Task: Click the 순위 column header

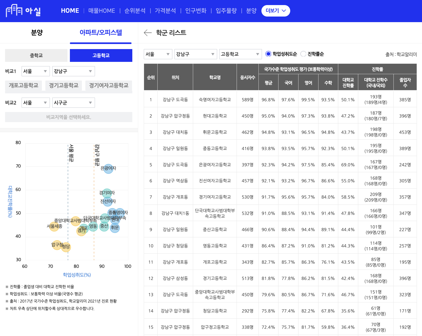Action: [151, 77]
